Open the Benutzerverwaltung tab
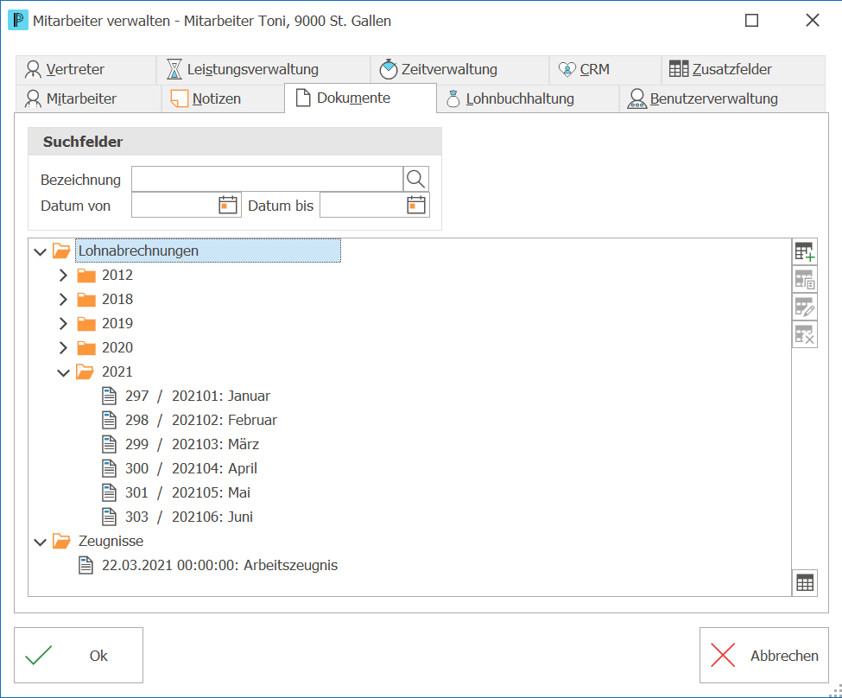This screenshot has width=842, height=698. (x=722, y=98)
